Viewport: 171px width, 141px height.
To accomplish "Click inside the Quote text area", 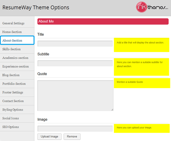I will pyautogui.click(x=76, y=96).
